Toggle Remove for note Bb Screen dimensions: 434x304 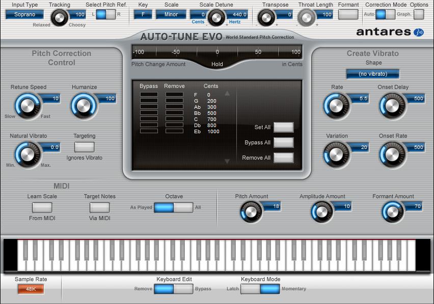click(174, 113)
